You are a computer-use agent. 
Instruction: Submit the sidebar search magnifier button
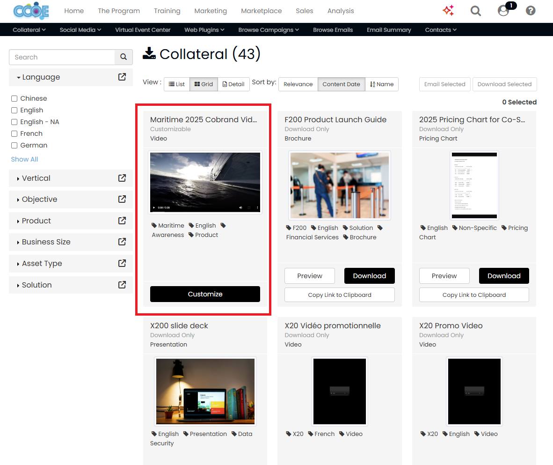point(124,57)
